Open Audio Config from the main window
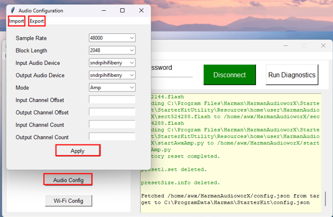Screen dimensions: 333x217 click(68, 180)
